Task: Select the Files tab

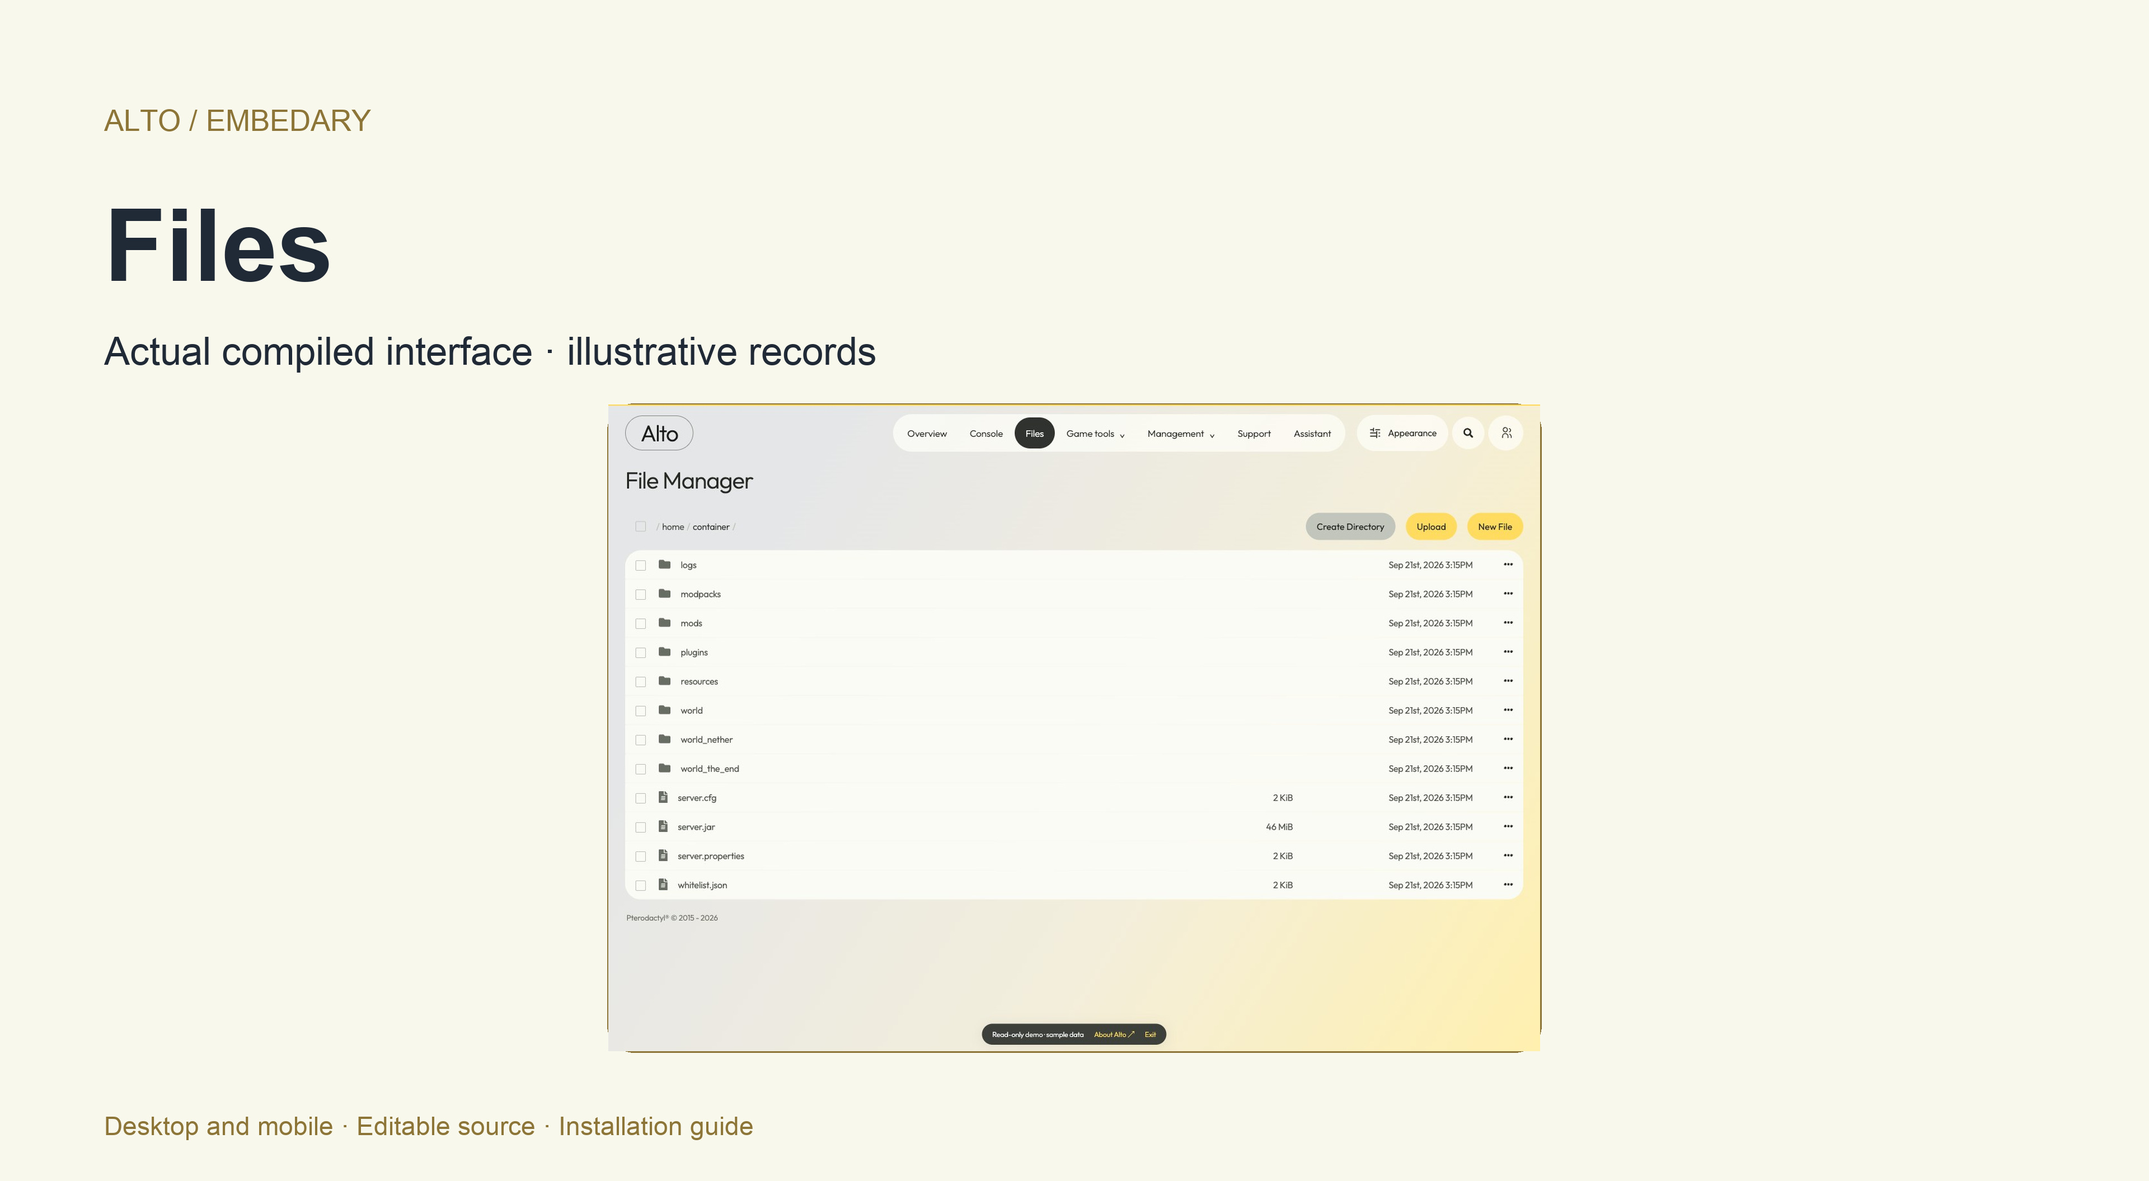Action: click(1034, 434)
